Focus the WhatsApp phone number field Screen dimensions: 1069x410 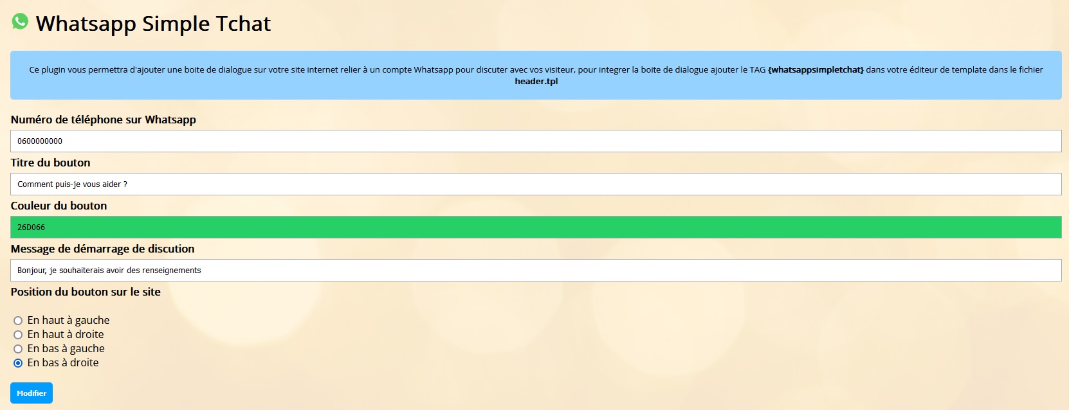pyautogui.click(x=536, y=141)
